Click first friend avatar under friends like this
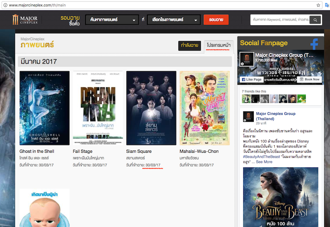This screenshot has height=227, width=330. point(246,99)
